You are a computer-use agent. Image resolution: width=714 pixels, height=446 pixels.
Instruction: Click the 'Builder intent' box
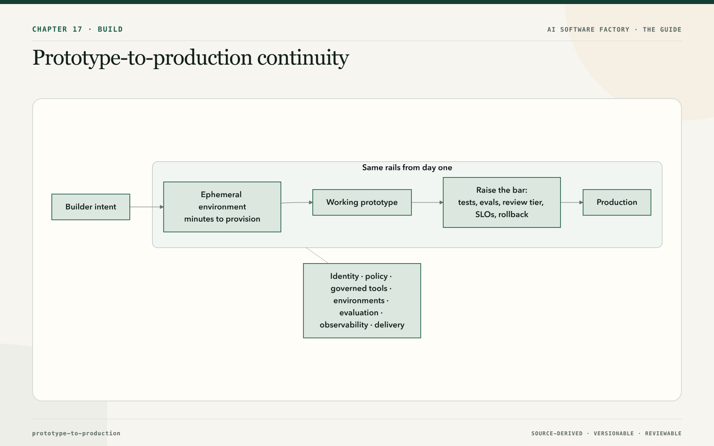tap(91, 207)
